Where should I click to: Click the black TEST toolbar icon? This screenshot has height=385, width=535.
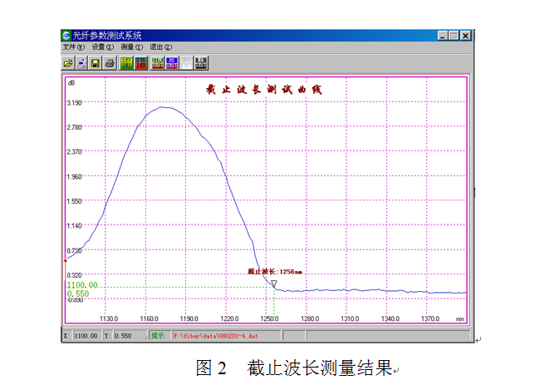pyautogui.click(x=201, y=63)
